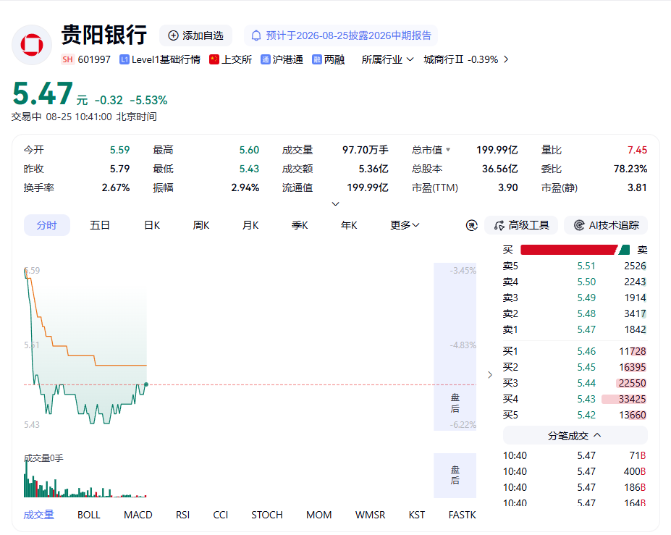The image size is (671, 535).
Task: Click the stock code 601997
Action: tap(94, 59)
